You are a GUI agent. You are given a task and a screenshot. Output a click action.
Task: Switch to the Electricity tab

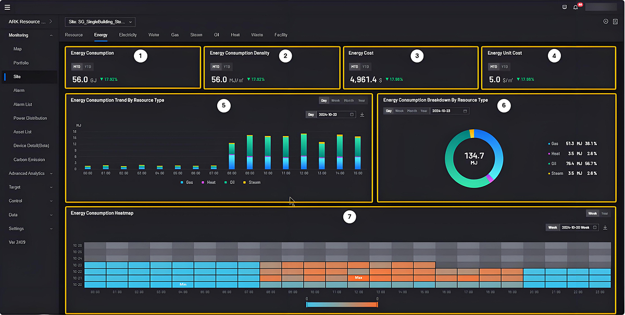coord(128,35)
